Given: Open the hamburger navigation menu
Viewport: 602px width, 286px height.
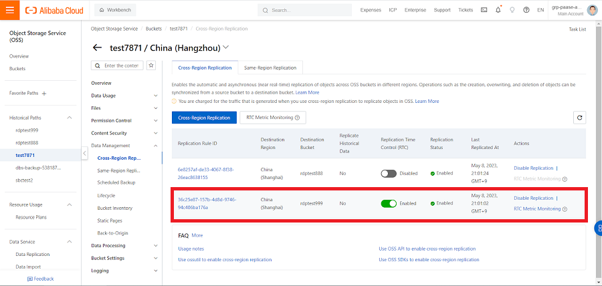Looking at the screenshot, I should point(9,10).
